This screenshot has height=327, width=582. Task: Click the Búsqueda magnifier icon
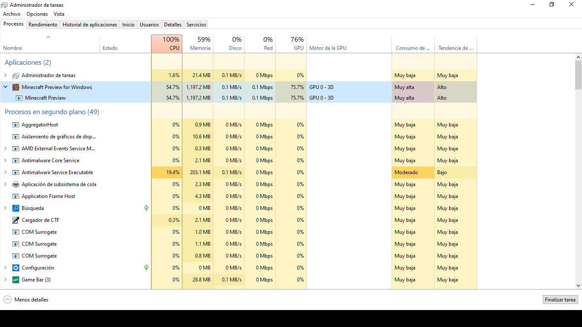(x=16, y=208)
